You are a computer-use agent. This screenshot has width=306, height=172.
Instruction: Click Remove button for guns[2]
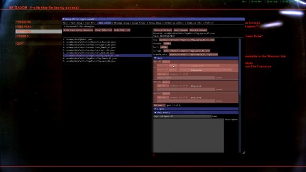click(166, 94)
